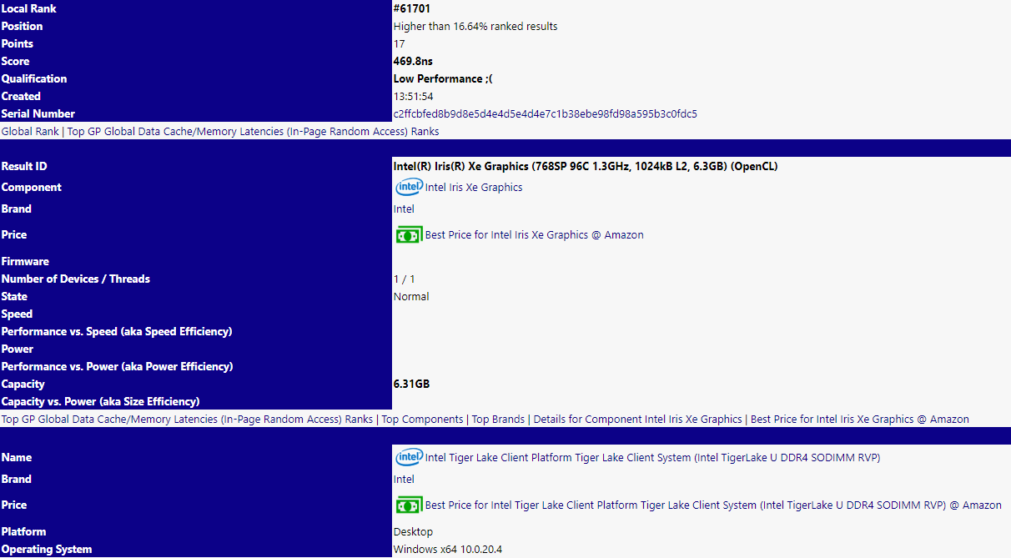
Task: Click the text Higher than 16.64% ranked results
Action: click(x=475, y=26)
